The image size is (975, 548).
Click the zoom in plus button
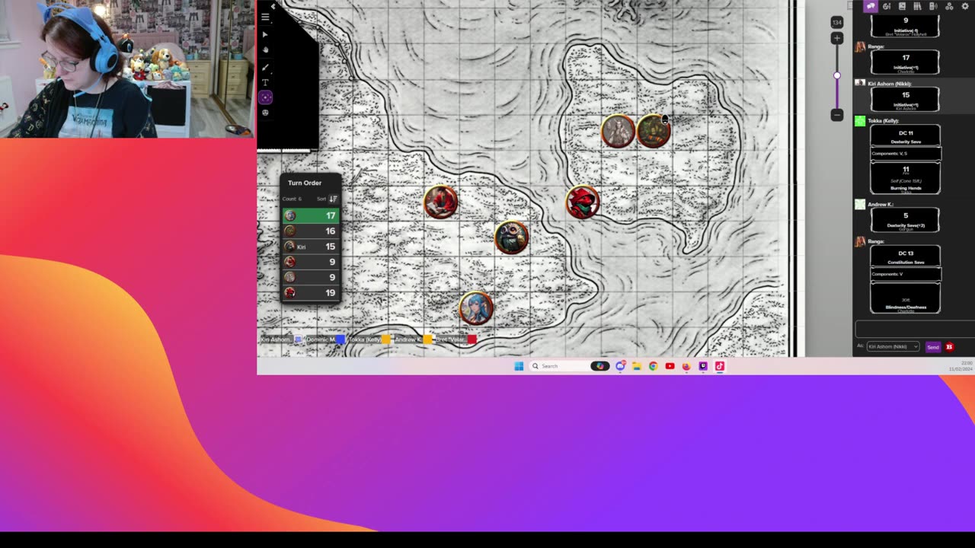[837, 38]
